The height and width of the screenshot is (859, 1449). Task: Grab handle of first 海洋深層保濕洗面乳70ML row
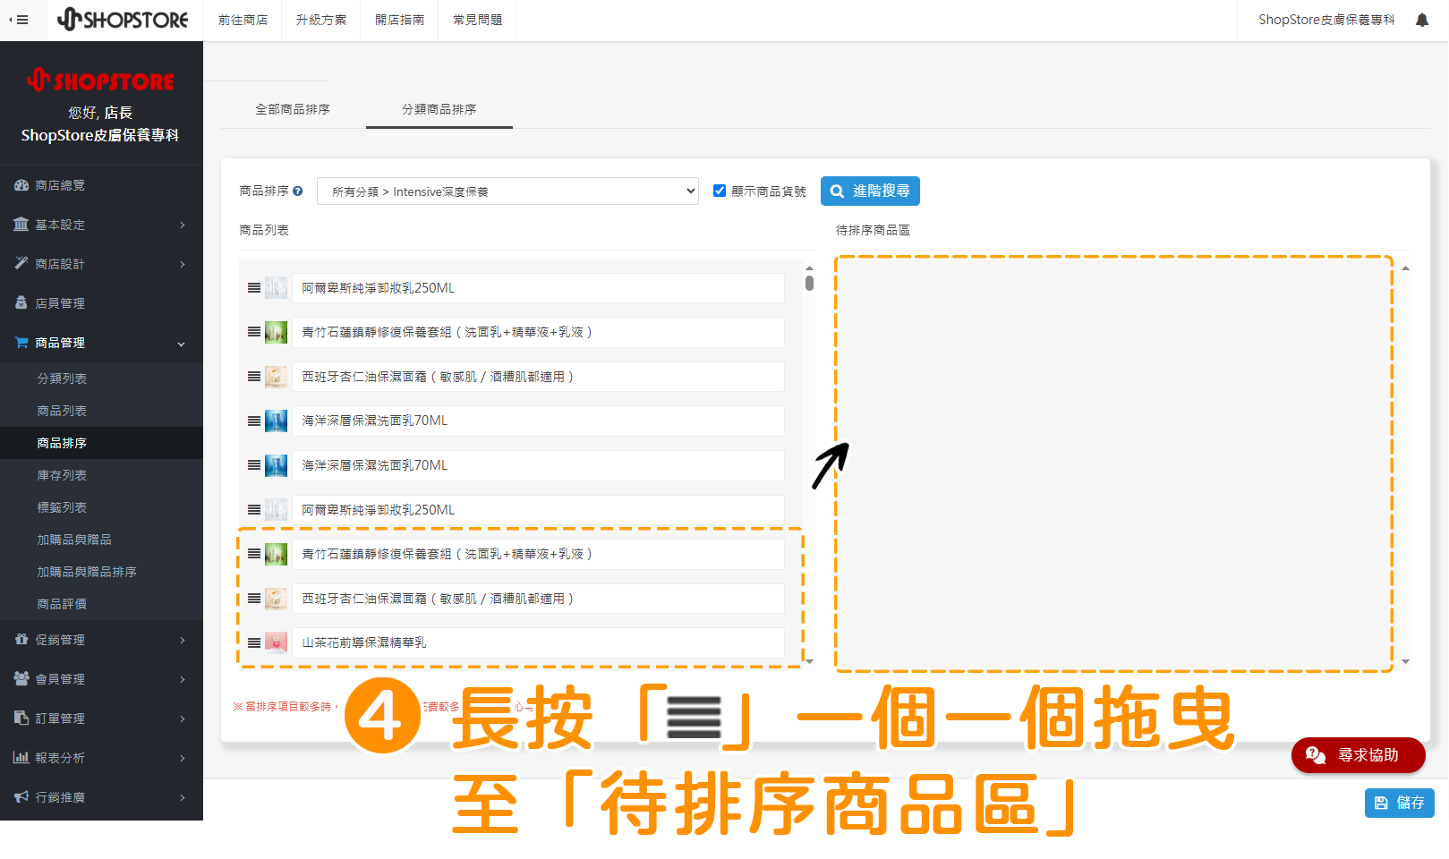pyautogui.click(x=254, y=421)
